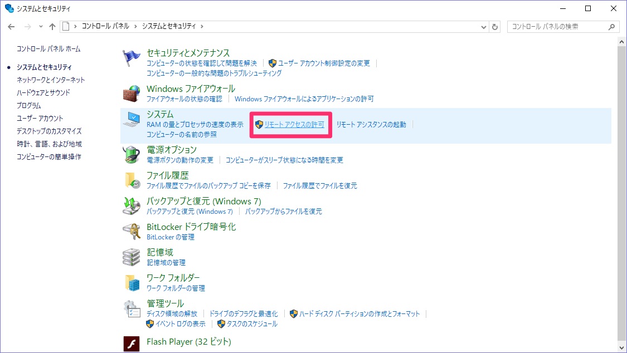Click ディスク領域の解放 link
This screenshot has width=627, height=353.
172,314
